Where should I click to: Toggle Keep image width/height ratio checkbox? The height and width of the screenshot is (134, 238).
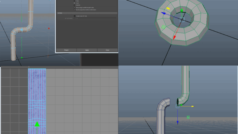[x=74, y=7]
